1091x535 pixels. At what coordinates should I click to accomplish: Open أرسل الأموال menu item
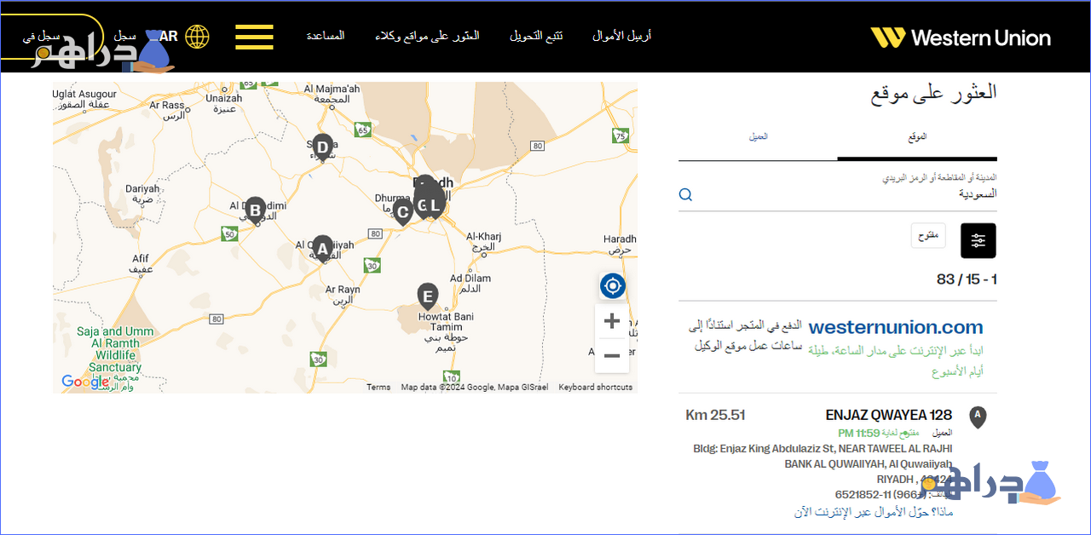coord(622,36)
